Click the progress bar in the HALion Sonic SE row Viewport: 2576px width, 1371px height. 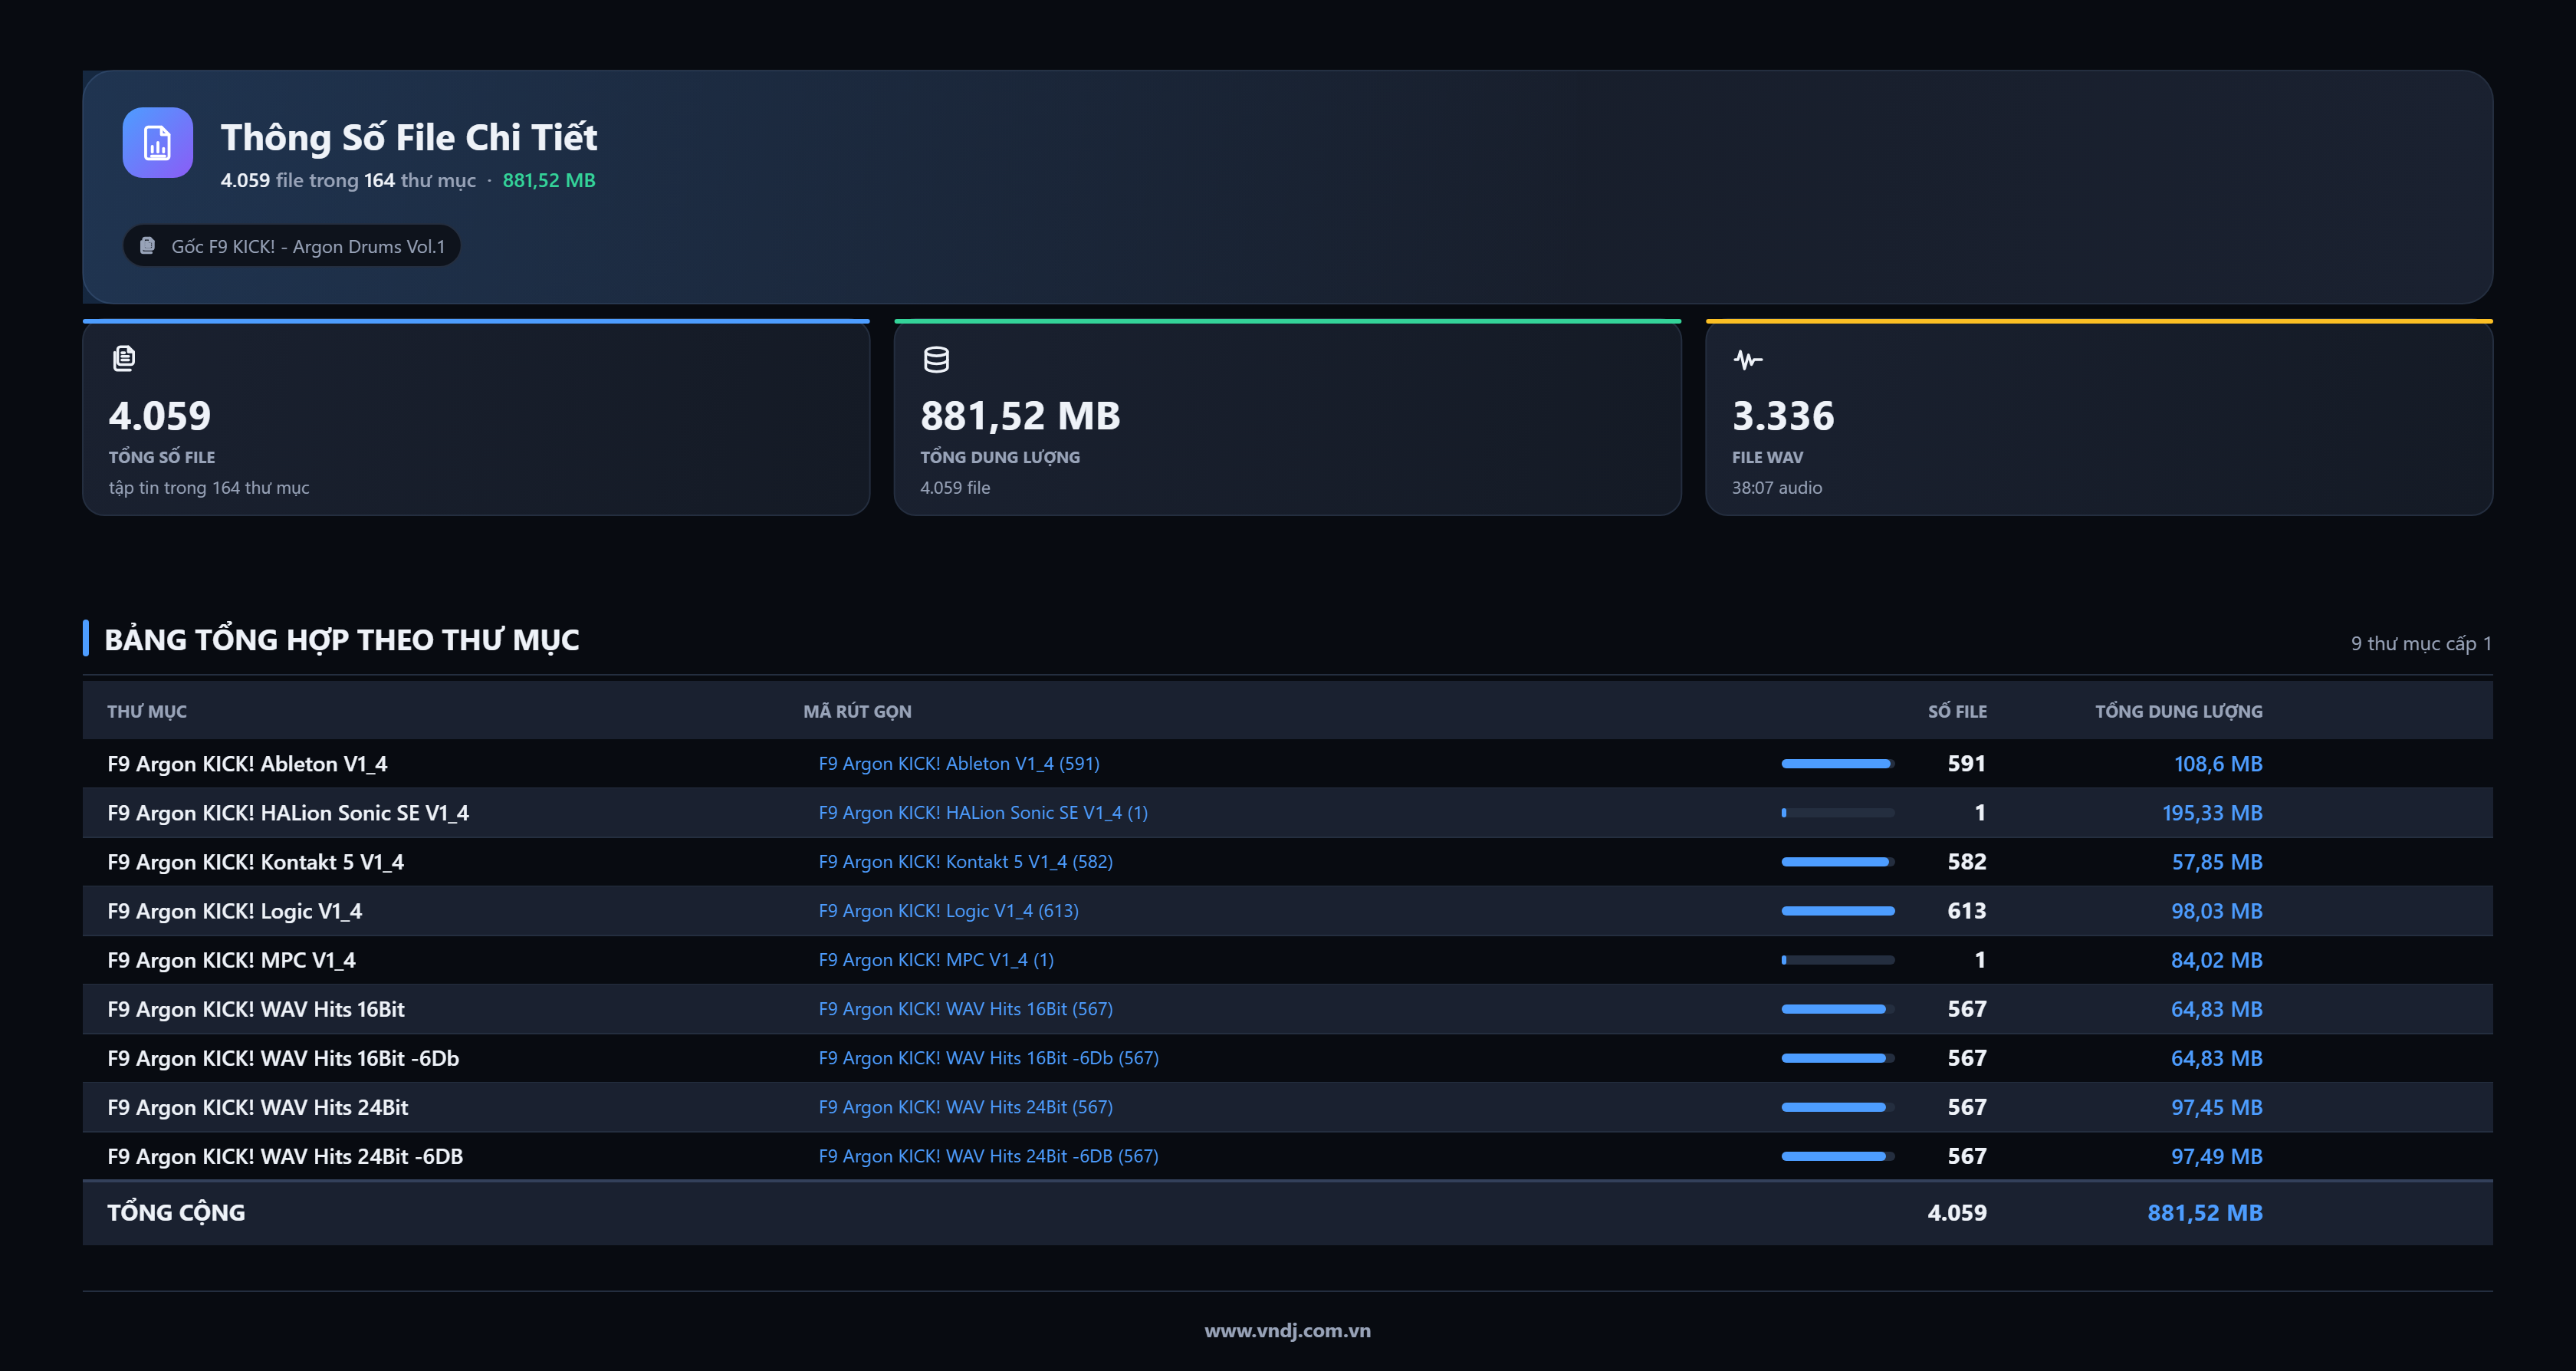coord(1837,812)
